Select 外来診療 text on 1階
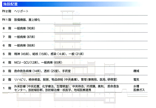156x108 pixels. 20,87
